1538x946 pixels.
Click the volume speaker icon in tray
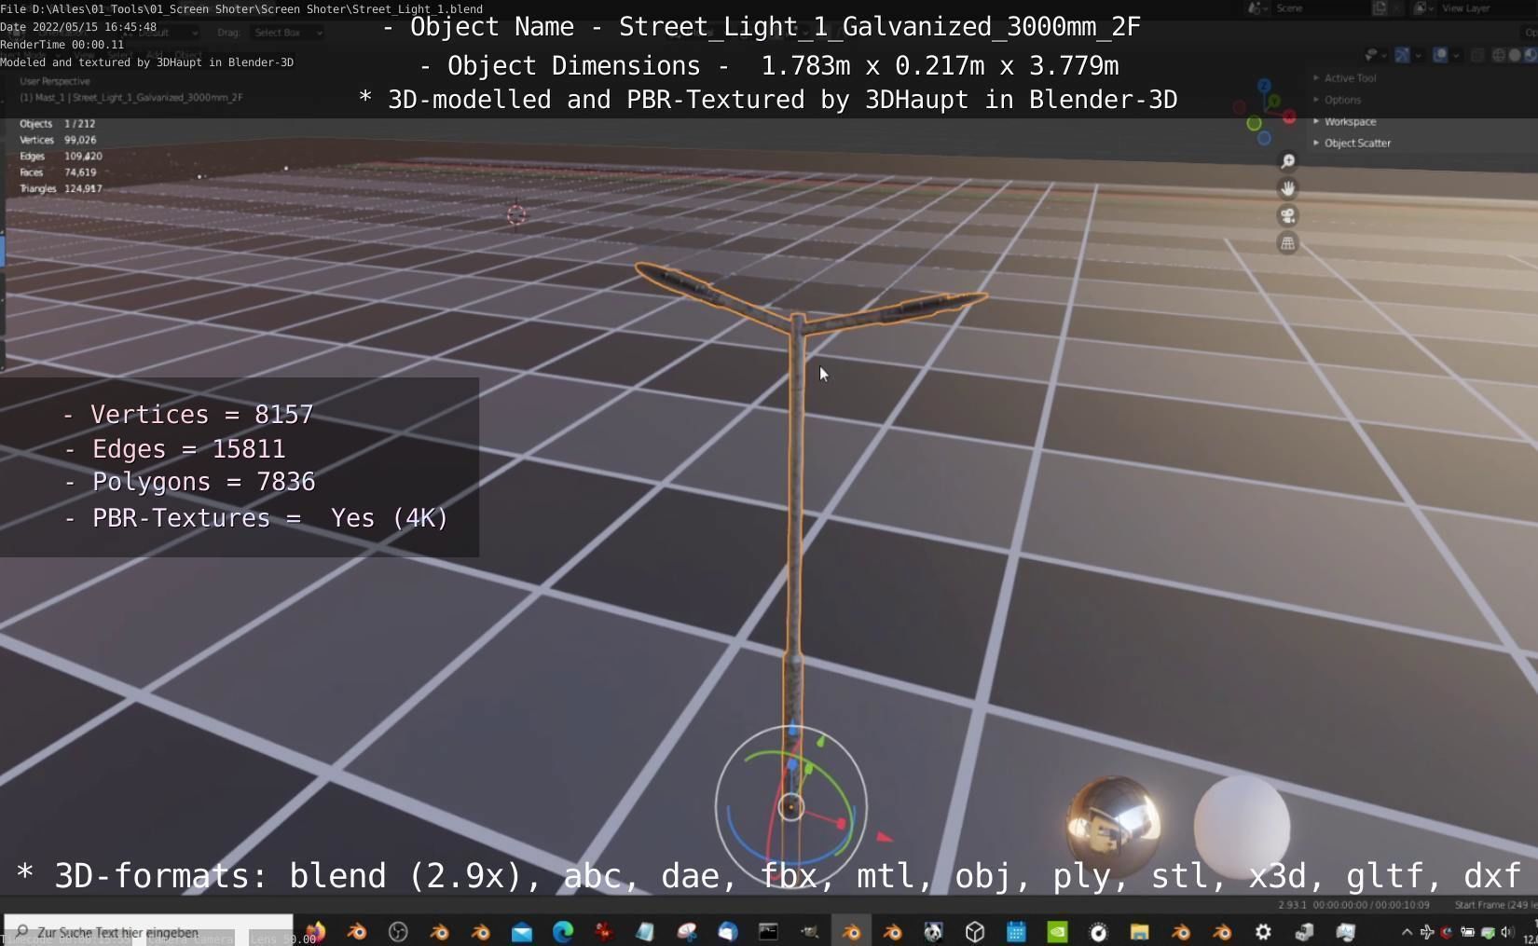[1507, 931]
